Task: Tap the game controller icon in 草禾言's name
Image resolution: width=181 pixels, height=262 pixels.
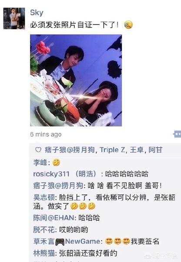Action: click(x=60, y=242)
